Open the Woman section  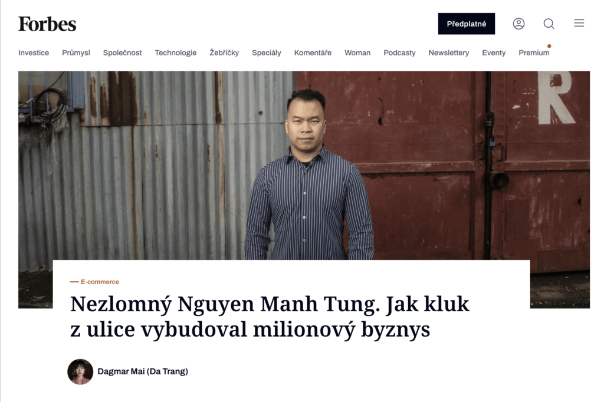[357, 52]
